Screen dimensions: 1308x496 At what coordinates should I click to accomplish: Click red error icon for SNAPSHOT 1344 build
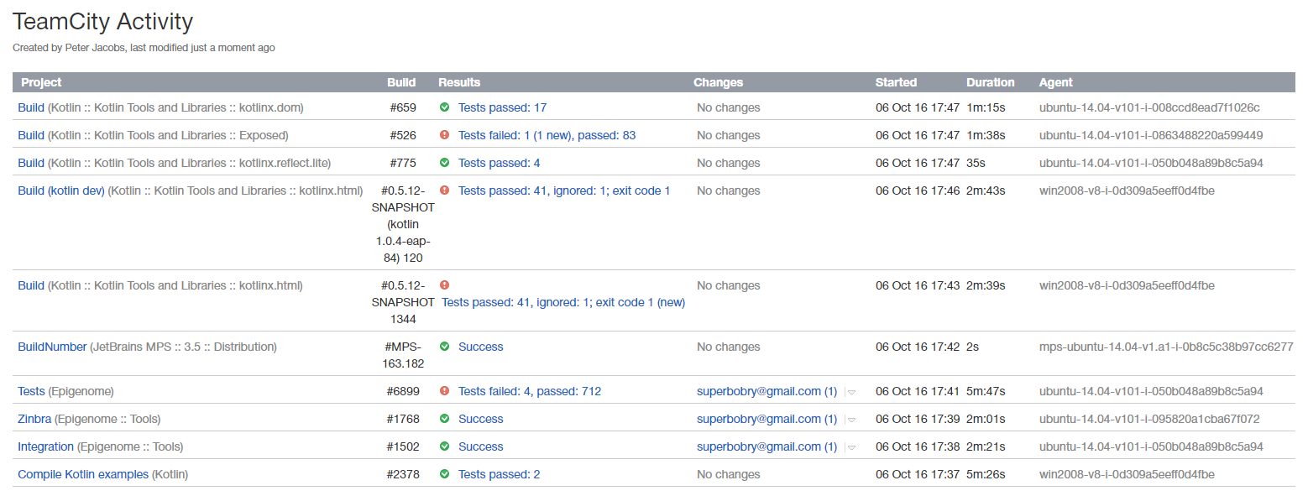pos(444,285)
